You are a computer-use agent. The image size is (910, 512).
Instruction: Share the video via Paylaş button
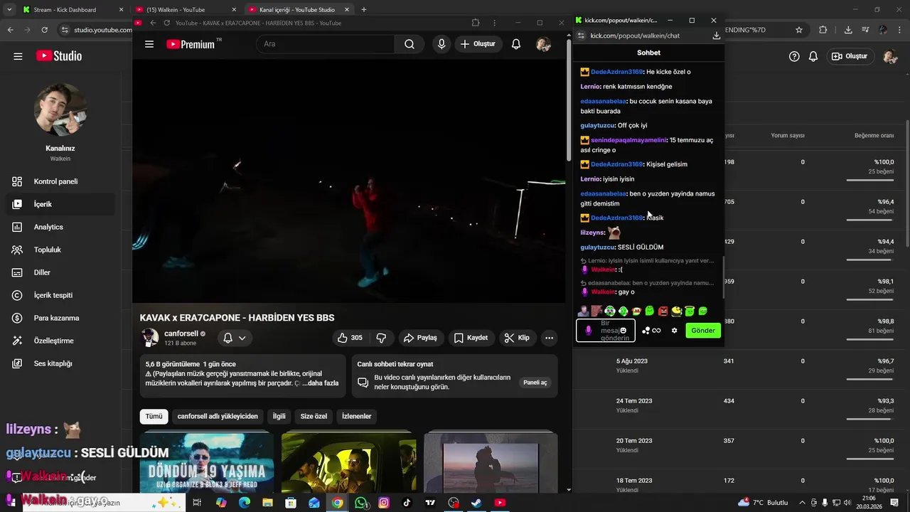(421, 338)
